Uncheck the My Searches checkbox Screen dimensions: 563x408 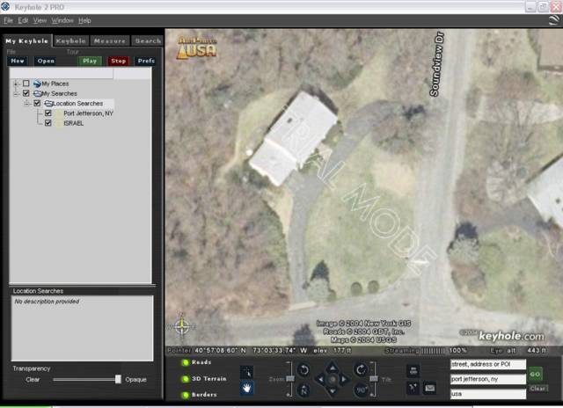click(26, 93)
